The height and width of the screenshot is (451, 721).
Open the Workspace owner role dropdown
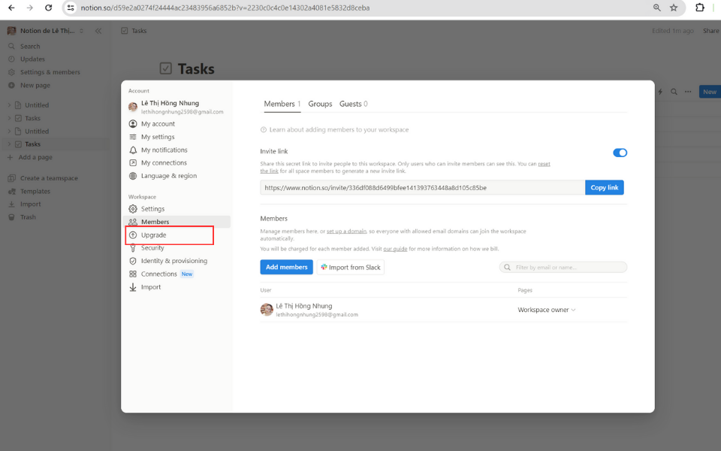(x=547, y=310)
